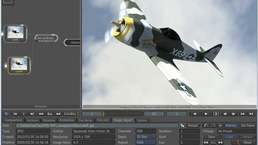Go to next keyframe in the Reset row
Viewport: 258px width, 145px height.
pyautogui.click(x=221, y=142)
